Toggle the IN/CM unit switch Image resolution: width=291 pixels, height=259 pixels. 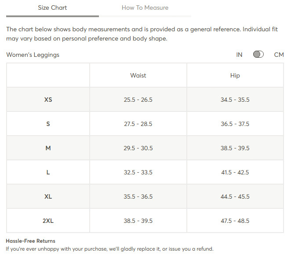tap(258, 55)
